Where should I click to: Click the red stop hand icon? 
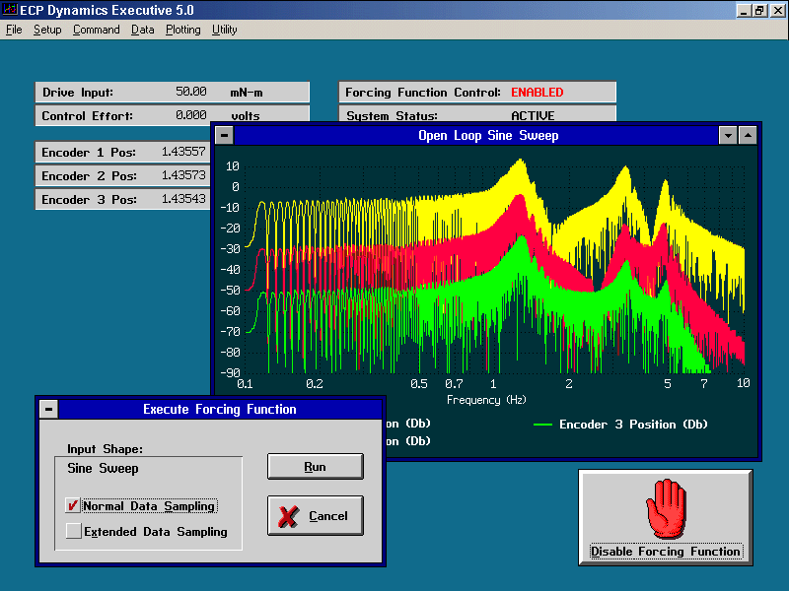pos(666,508)
